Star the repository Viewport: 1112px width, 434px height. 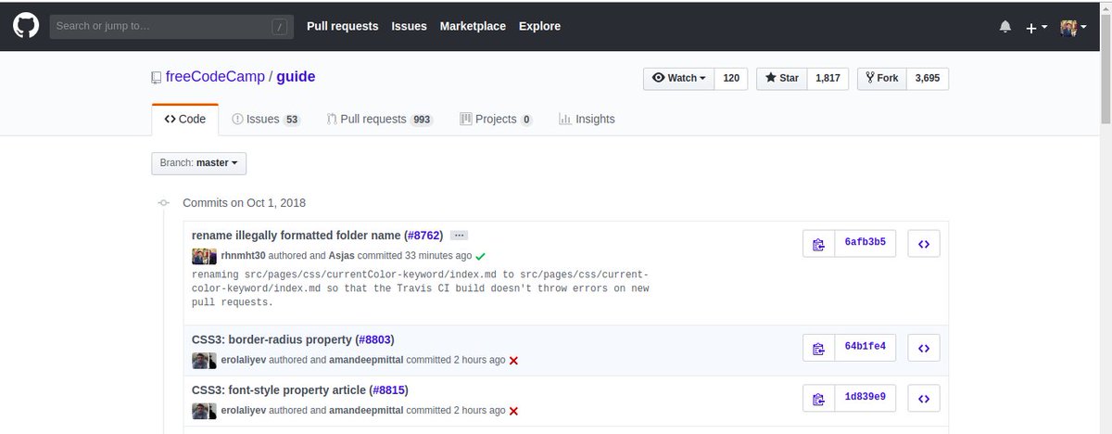pyautogui.click(x=782, y=78)
